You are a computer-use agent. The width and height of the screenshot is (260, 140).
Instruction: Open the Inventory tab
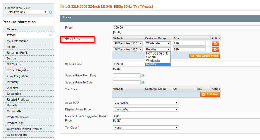[28, 82]
